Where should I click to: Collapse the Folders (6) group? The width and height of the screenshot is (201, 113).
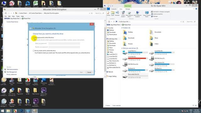click(x=122, y=28)
